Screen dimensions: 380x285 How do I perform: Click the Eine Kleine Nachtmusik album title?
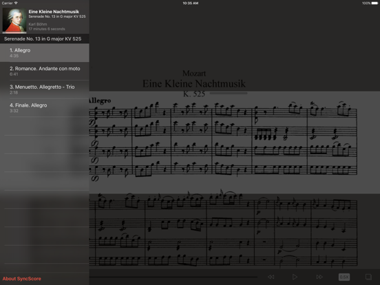click(x=54, y=12)
